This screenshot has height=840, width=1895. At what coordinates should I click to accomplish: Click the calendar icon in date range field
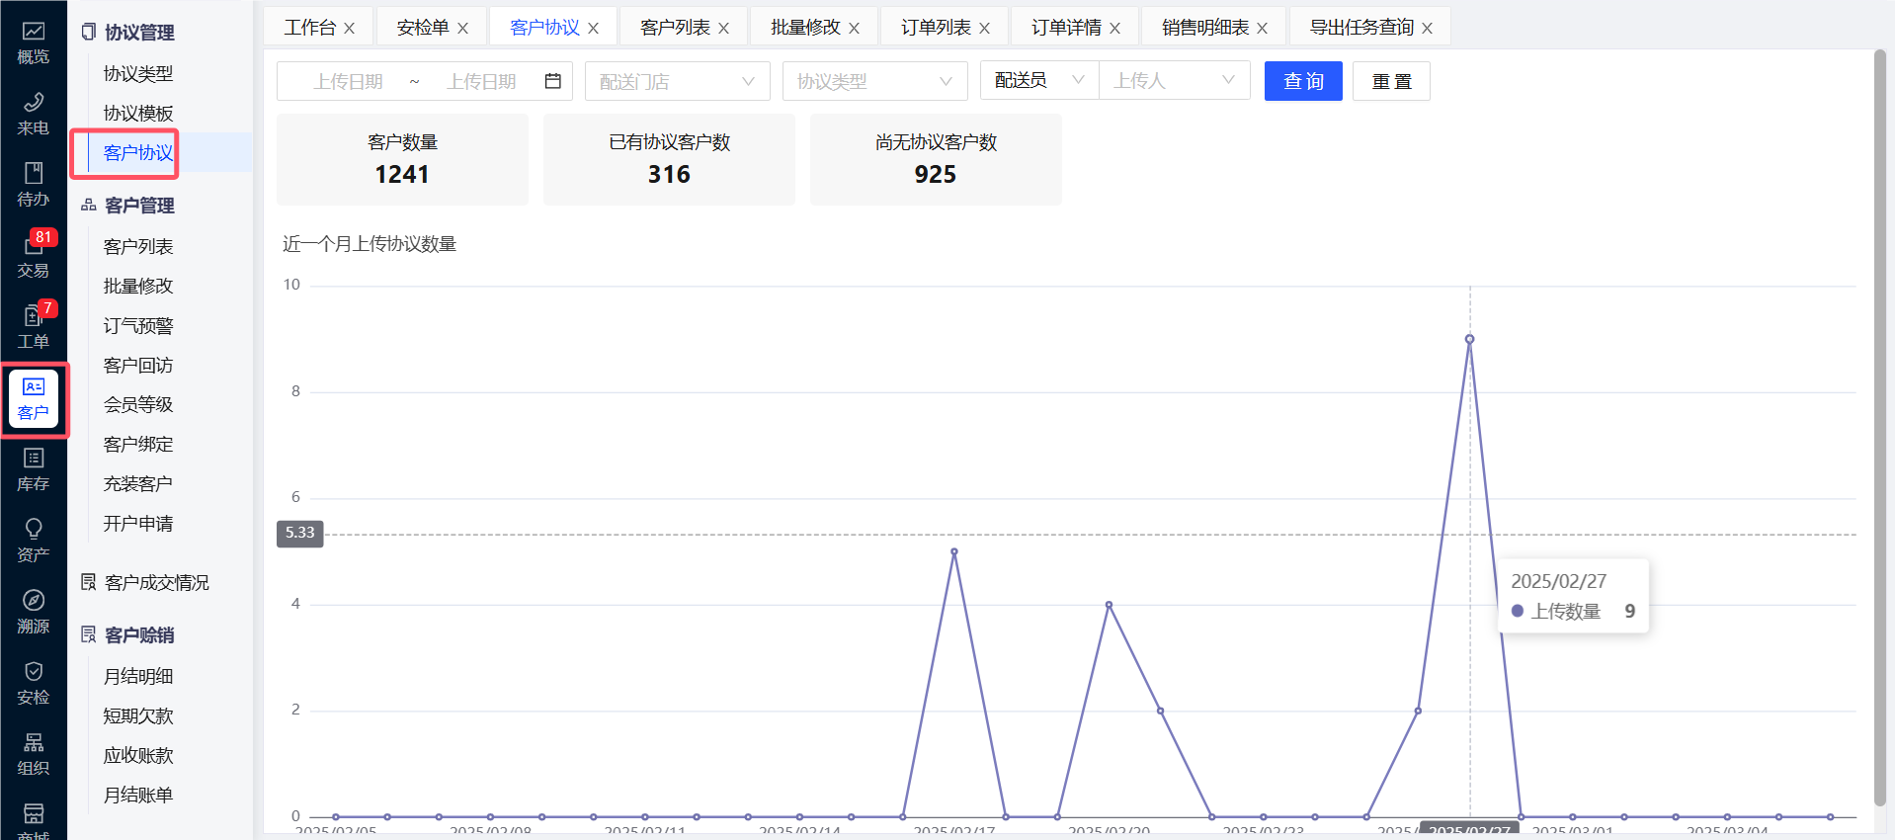[x=553, y=81]
